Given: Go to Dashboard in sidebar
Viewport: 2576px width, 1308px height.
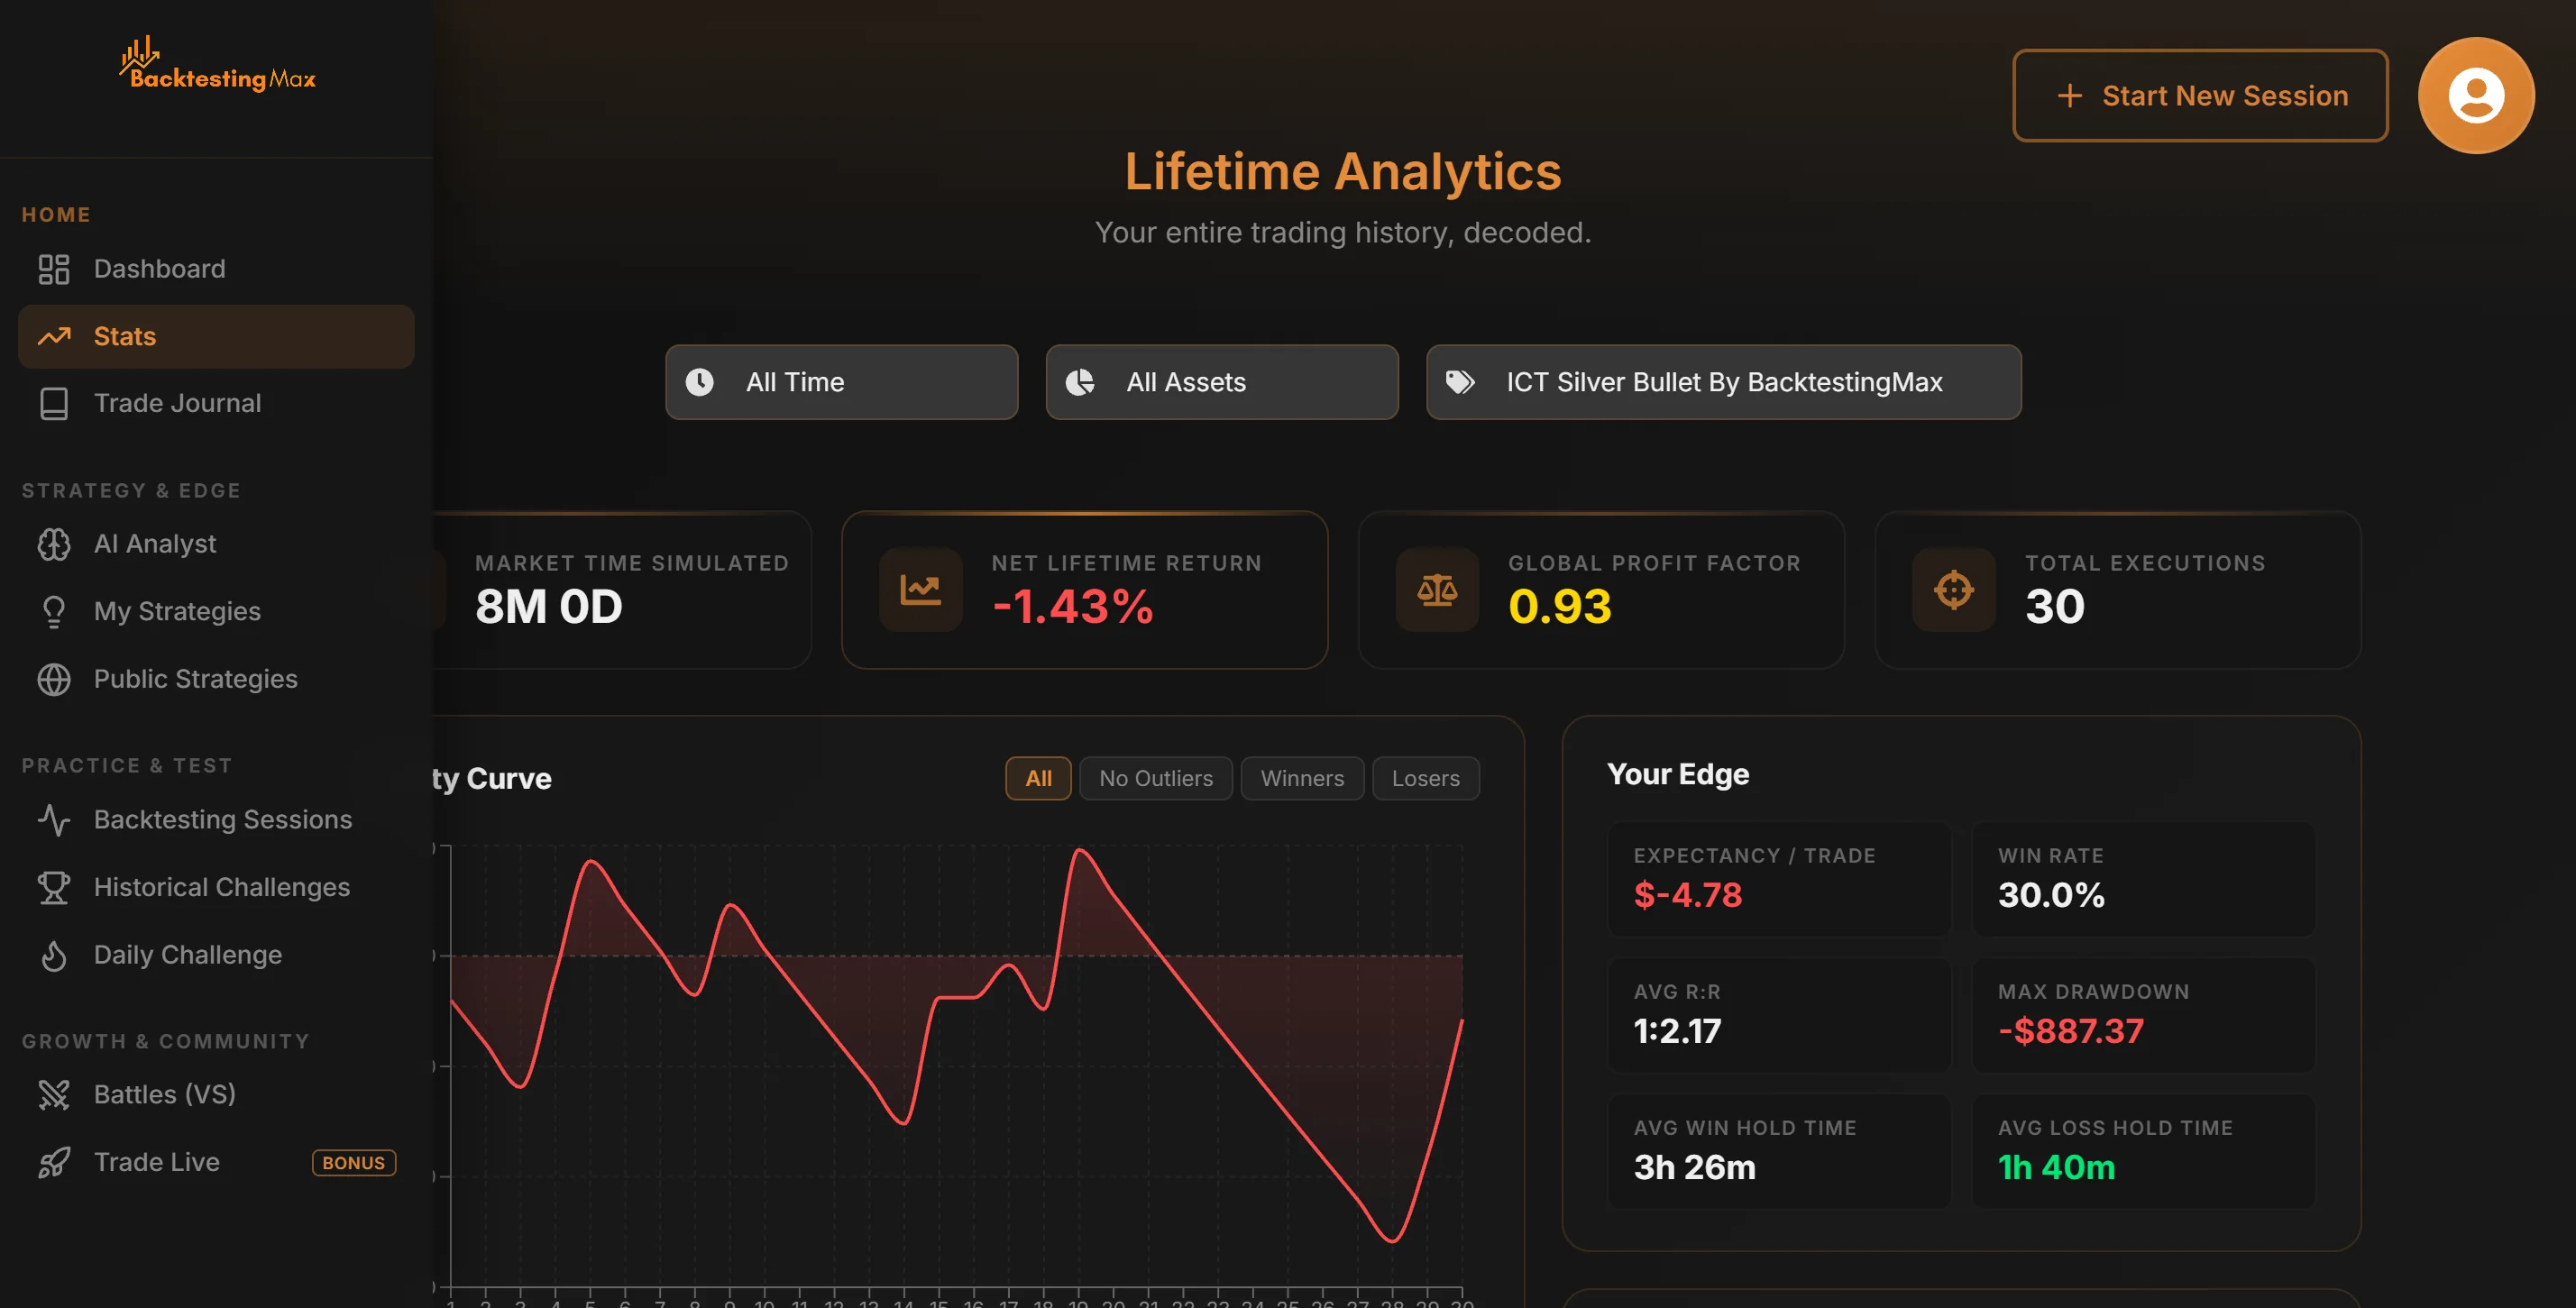Looking at the screenshot, I should tap(216, 269).
